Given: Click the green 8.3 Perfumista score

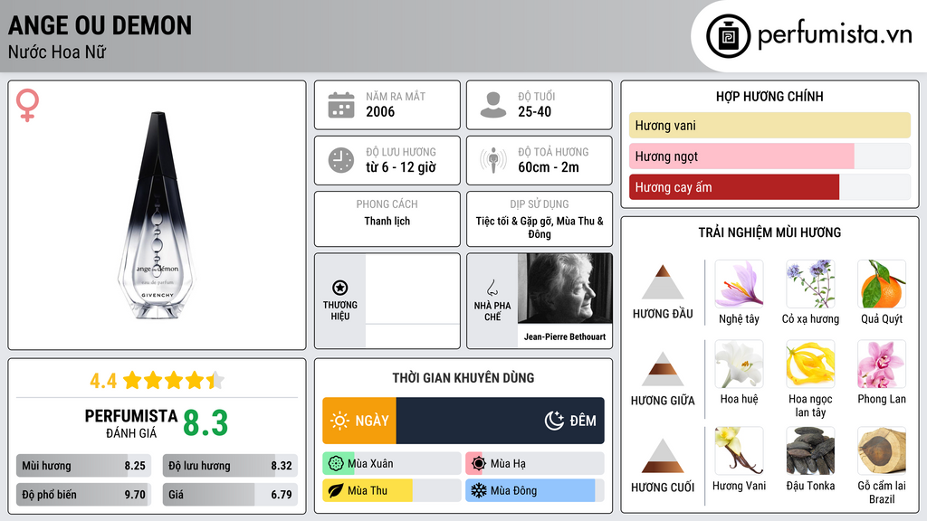Looking at the screenshot, I should tap(205, 423).
